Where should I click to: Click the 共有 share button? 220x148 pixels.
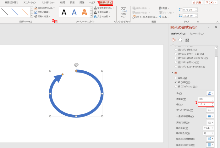tap(197, 3)
